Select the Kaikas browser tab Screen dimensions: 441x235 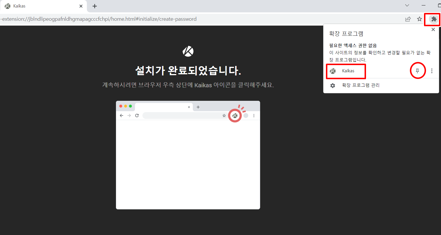click(44, 6)
